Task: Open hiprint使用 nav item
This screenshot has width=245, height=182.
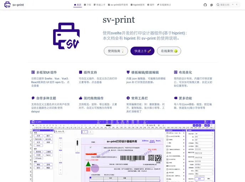Action: [x=137, y=5]
